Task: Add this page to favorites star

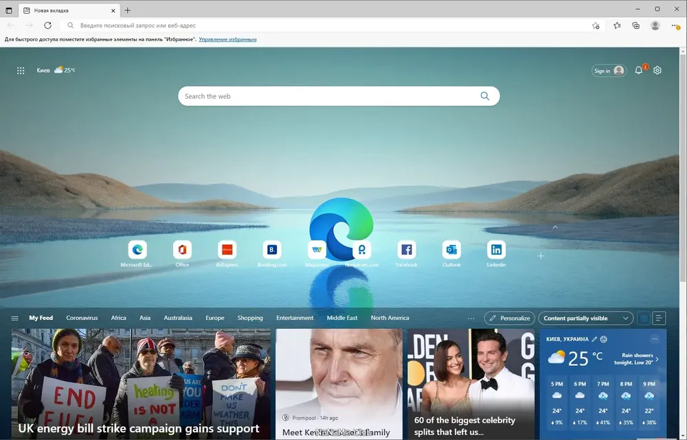Action: (596, 25)
